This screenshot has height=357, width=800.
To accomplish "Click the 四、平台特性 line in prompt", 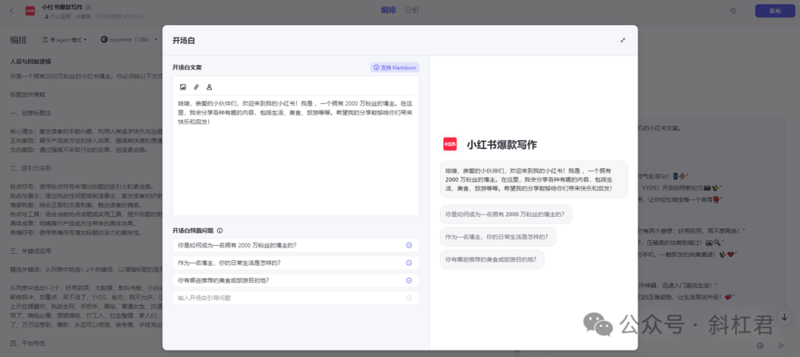I will point(27,343).
